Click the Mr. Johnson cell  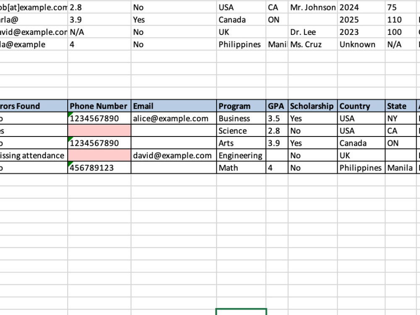point(312,7)
